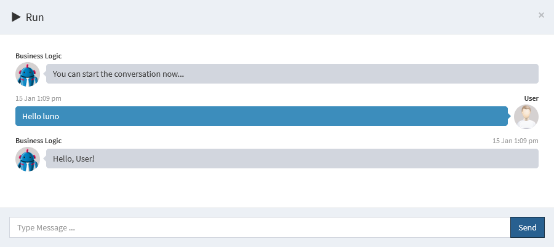
Task: Click the gray bubble tail beside the first robot avatar
Action: [44, 74]
